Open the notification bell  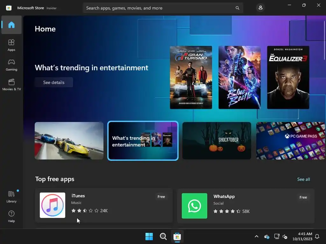click(x=317, y=236)
